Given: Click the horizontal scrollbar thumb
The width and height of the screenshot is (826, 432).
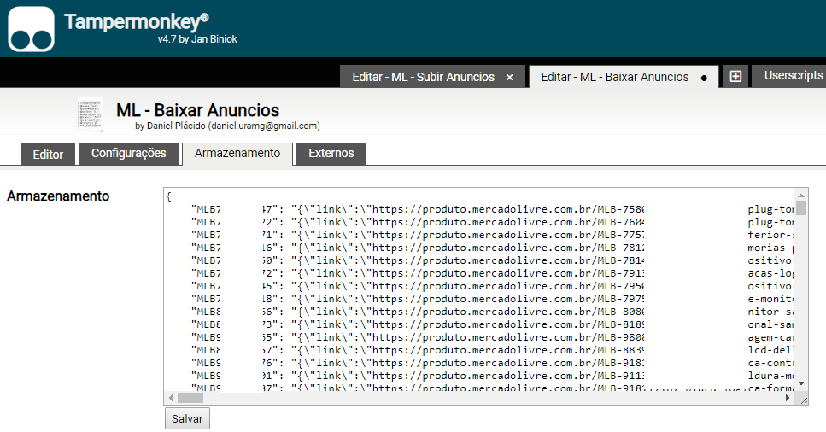Looking at the screenshot, I should (x=190, y=398).
